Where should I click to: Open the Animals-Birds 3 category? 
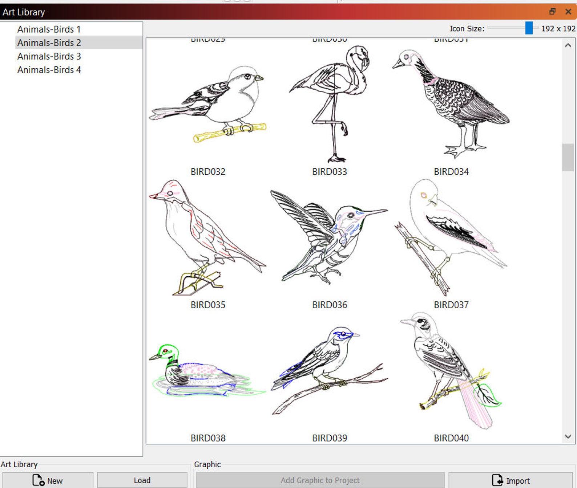[x=49, y=56]
